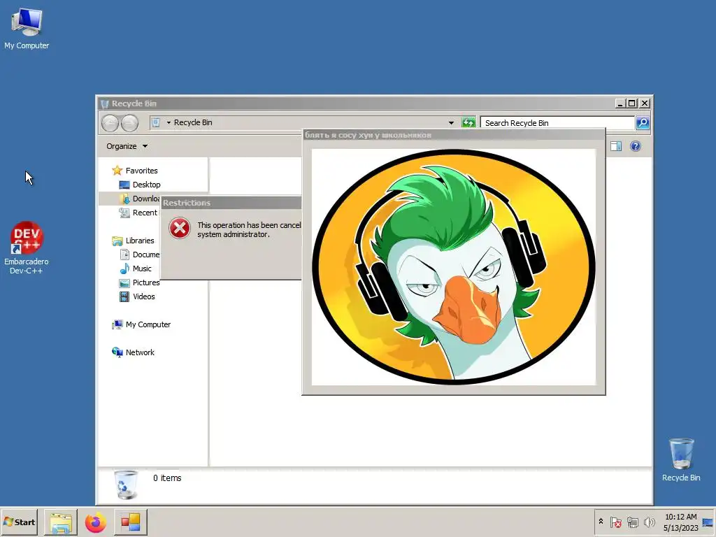Open Documents library in sidebar

(x=140, y=255)
